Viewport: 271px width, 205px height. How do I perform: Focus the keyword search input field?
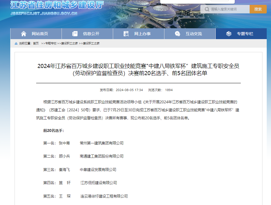228,9
